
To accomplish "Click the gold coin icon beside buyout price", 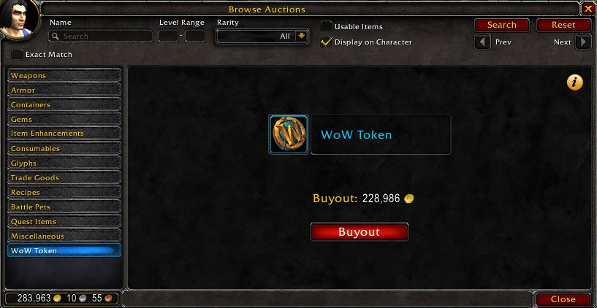I will 409,199.
